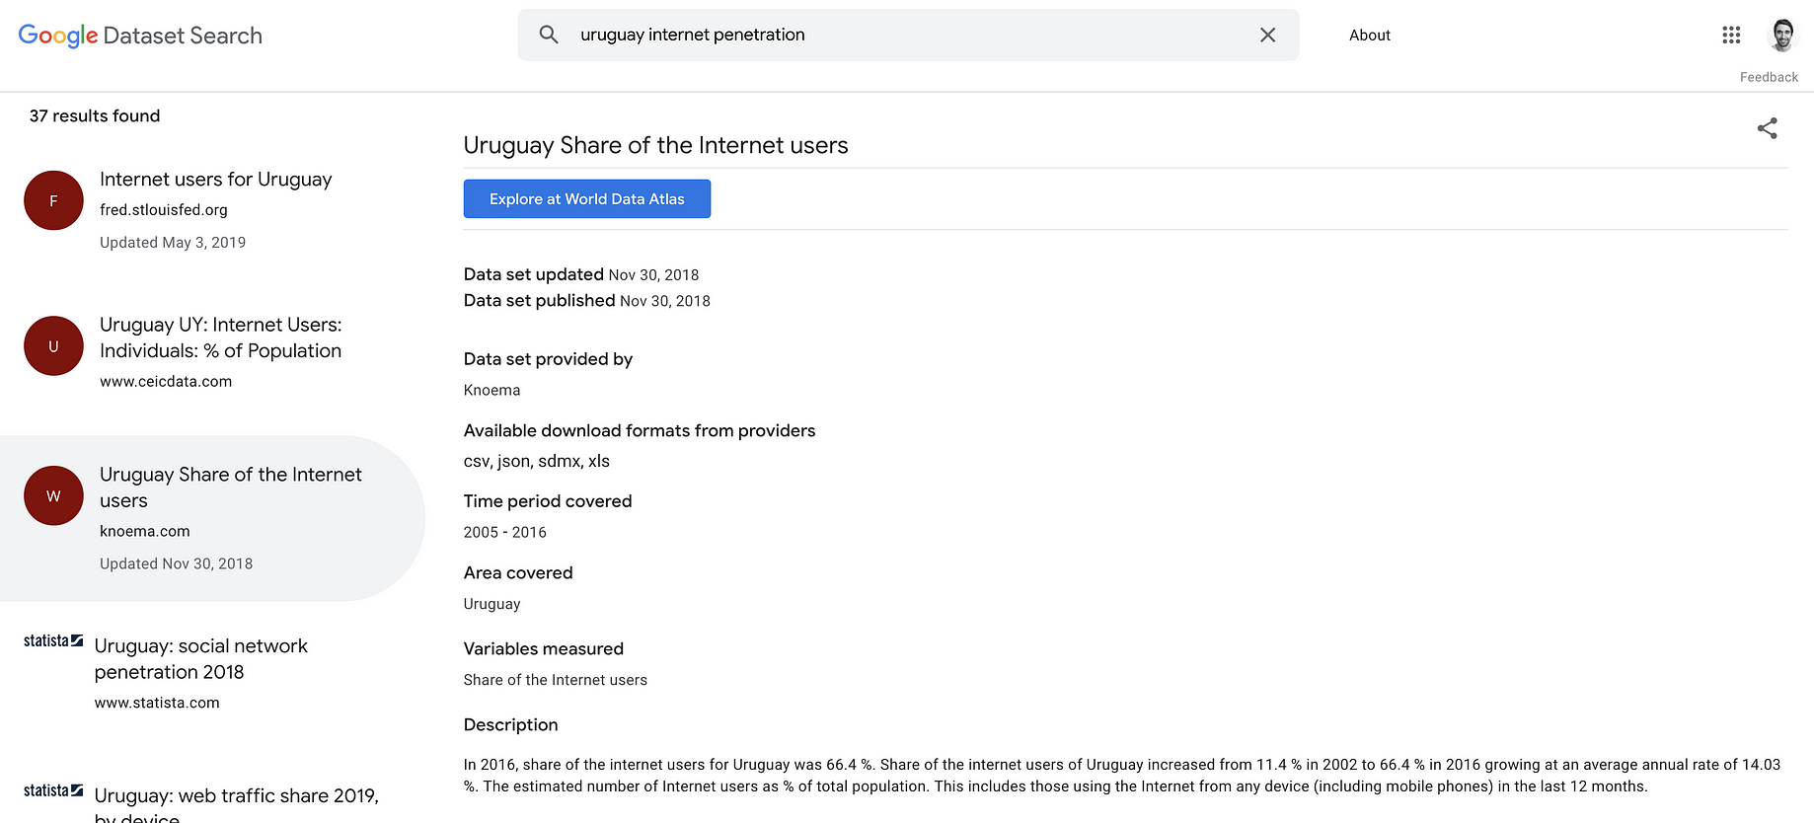
Task: Click the red F avatar for FRED result
Action: [53, 200]
